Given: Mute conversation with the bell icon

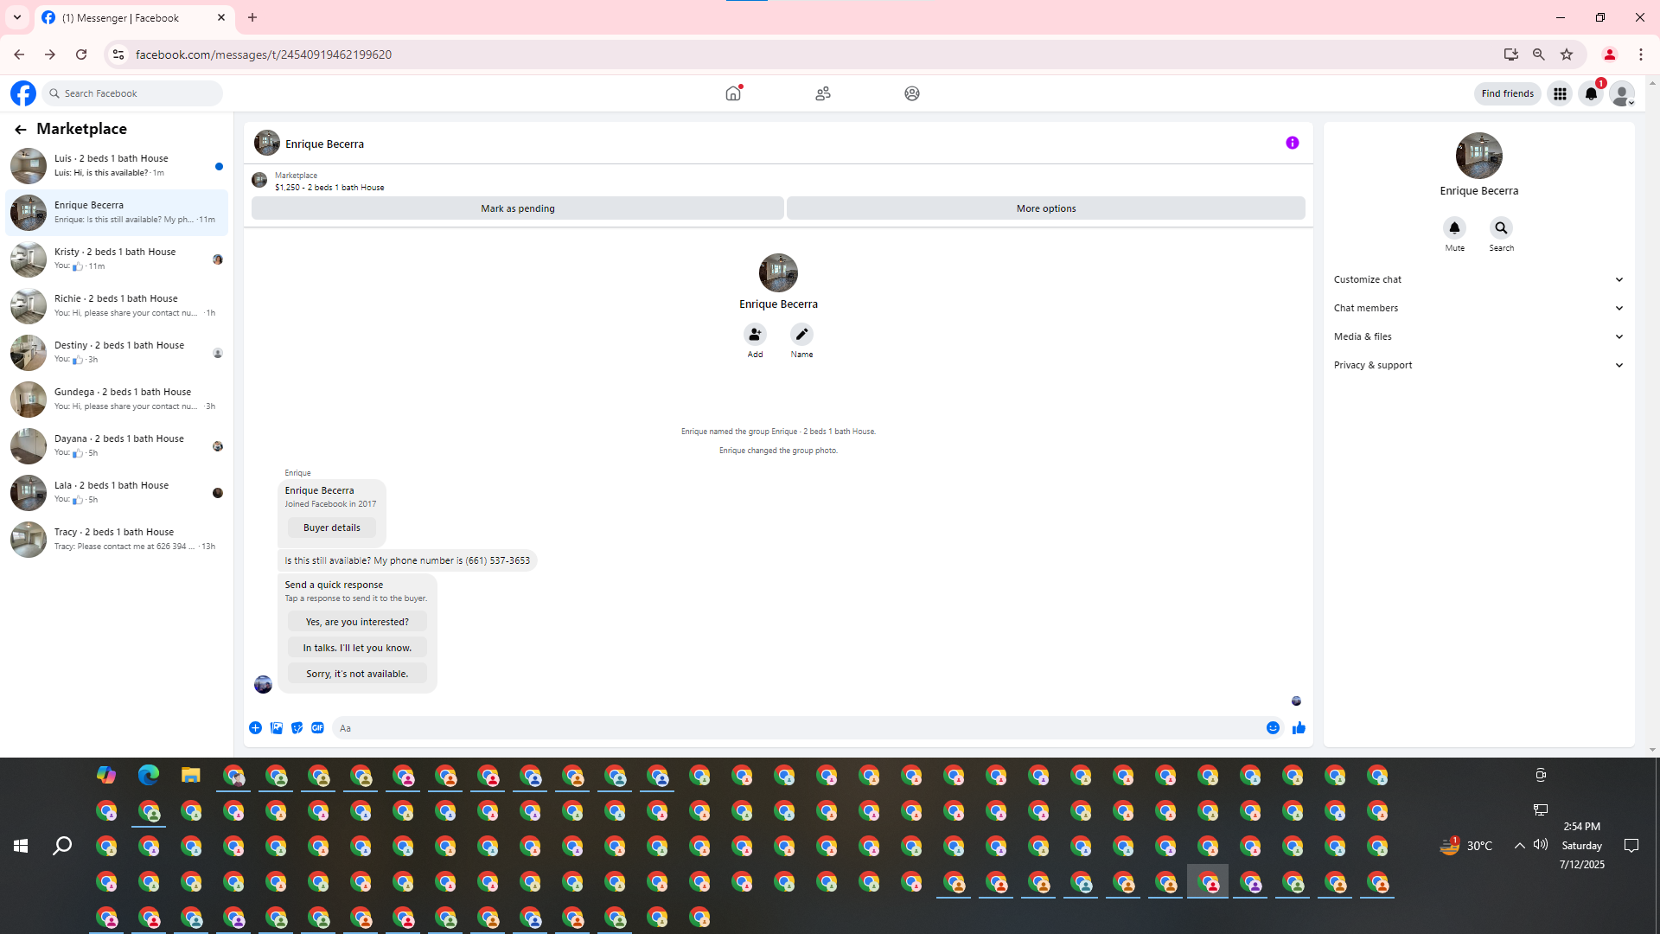Looking at the screenshot, I should (x=1454, y=228).
